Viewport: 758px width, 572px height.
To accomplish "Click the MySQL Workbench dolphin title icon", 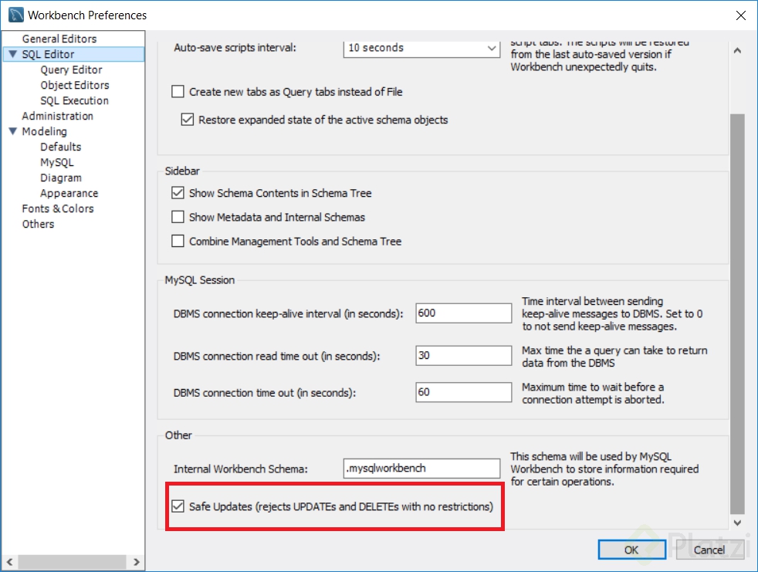I will pyautogui.click(x=16, y=15).
